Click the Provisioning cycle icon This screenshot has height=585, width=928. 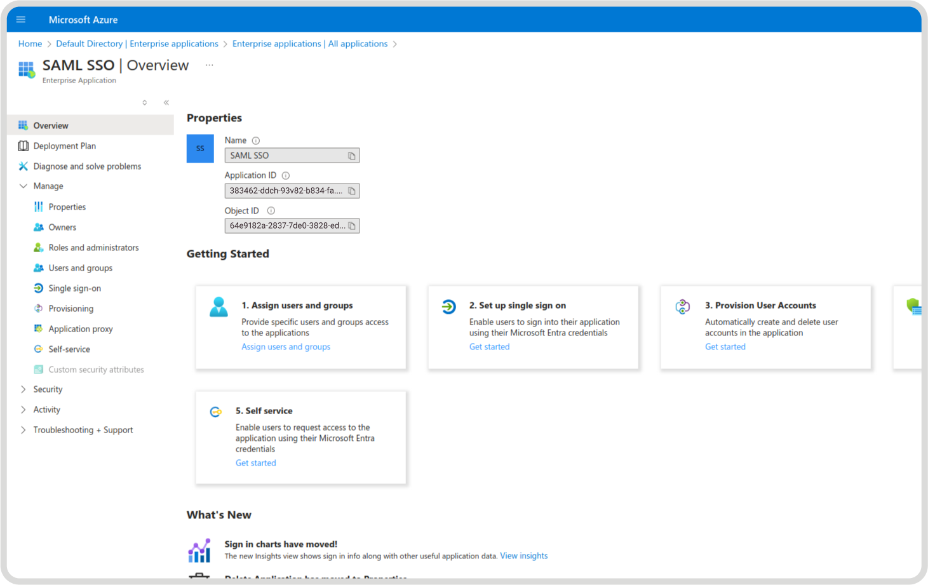click(39, 309)
